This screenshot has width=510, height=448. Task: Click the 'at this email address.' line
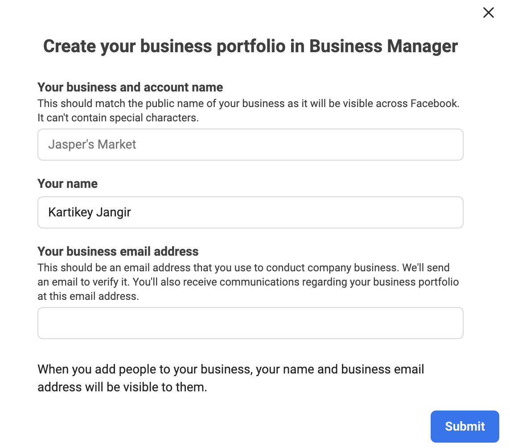pos(88,296)
